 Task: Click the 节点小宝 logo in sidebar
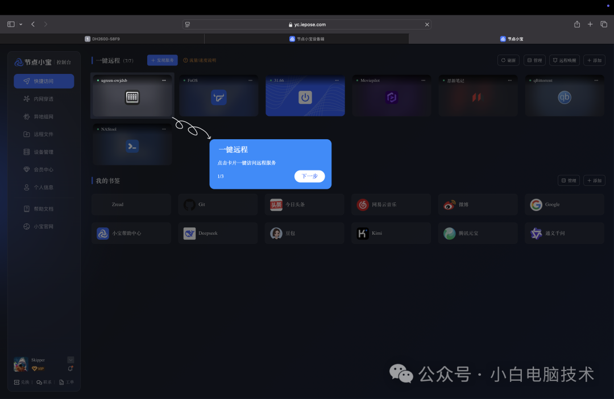(x=33, y=63)
